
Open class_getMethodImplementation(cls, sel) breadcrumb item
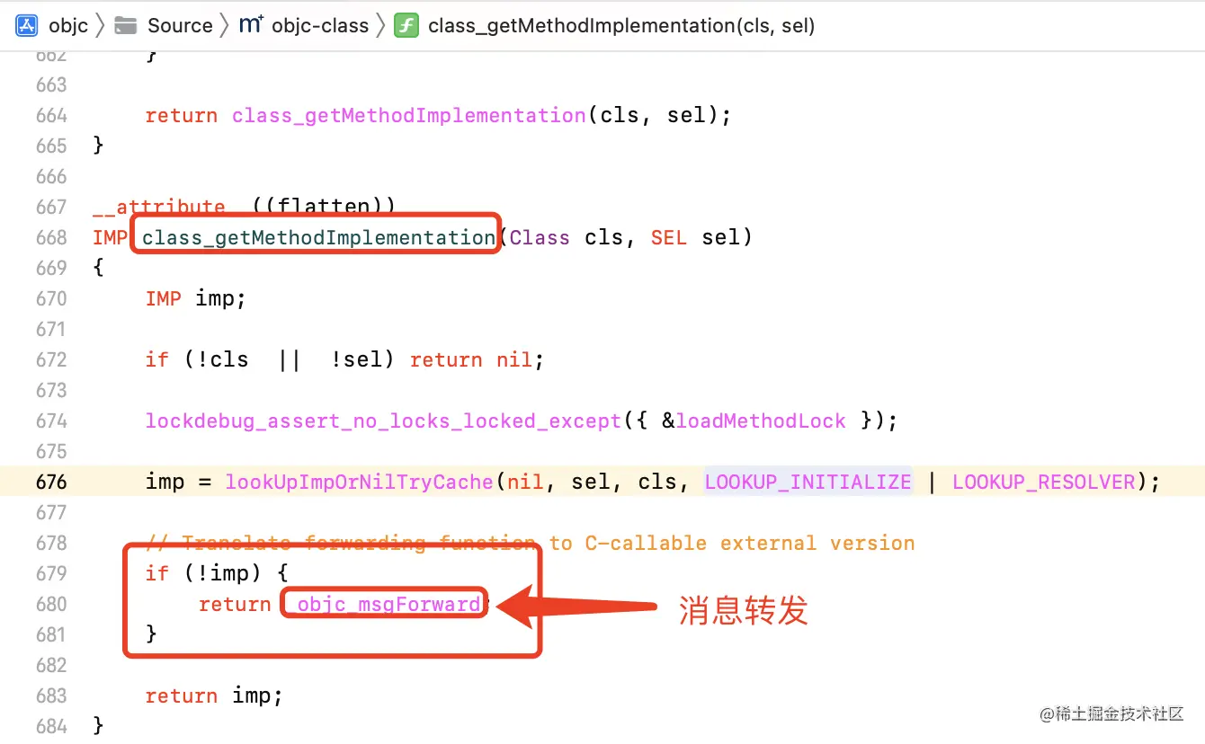621,25
